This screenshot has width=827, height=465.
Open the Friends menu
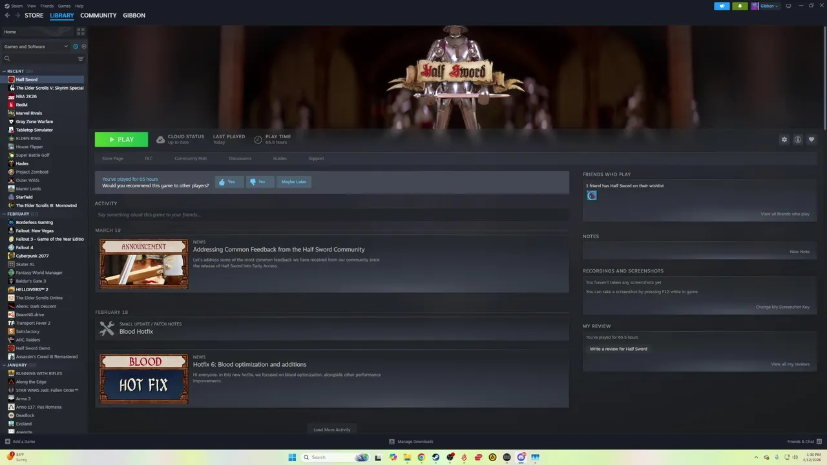pyautogui.click(x=47, y=6)
